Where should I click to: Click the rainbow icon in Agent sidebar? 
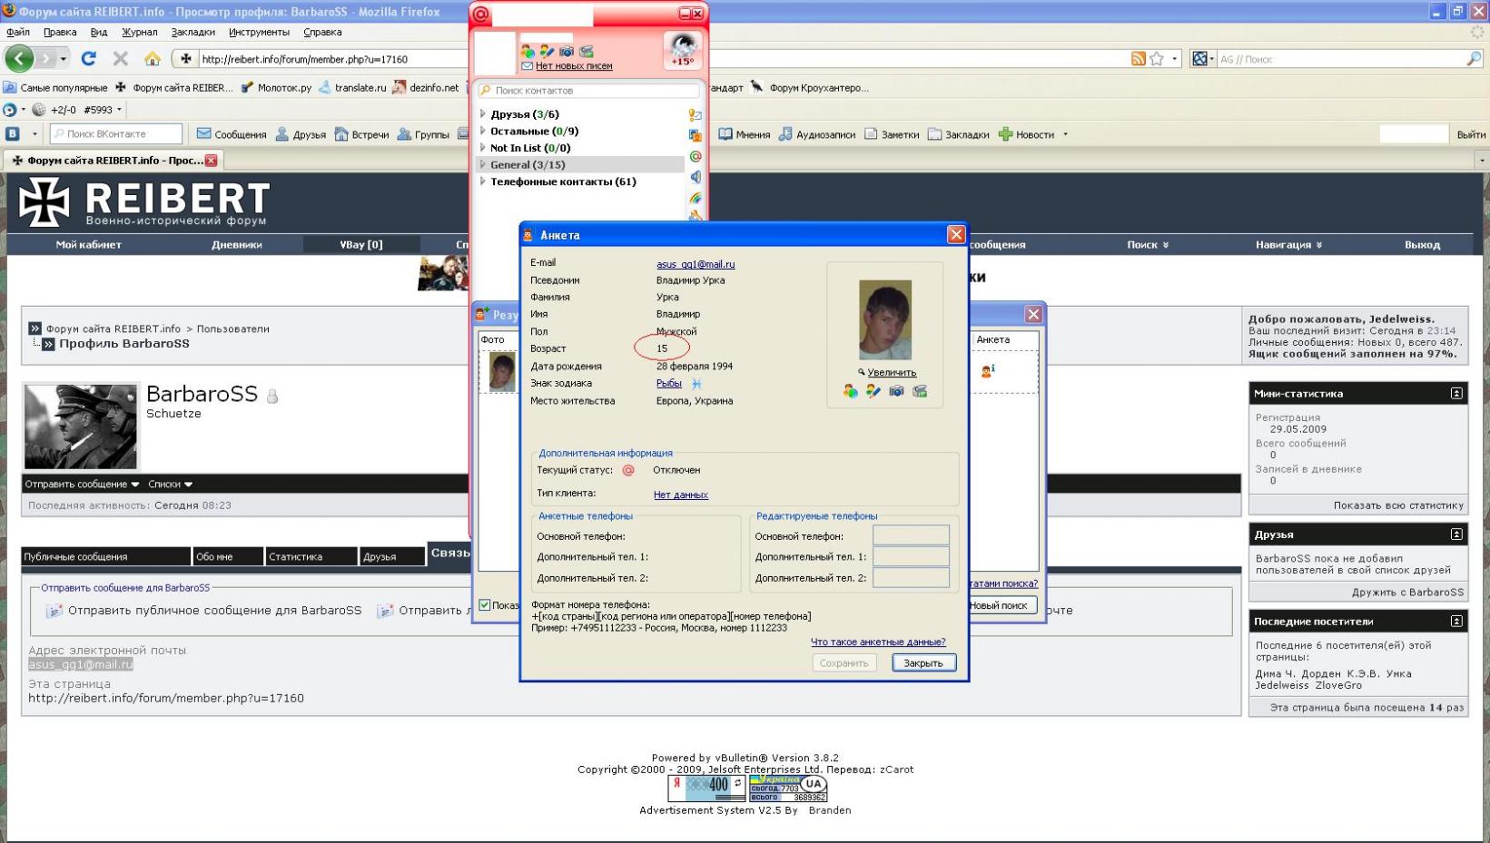pyautogui.click(x=696, y=198)
